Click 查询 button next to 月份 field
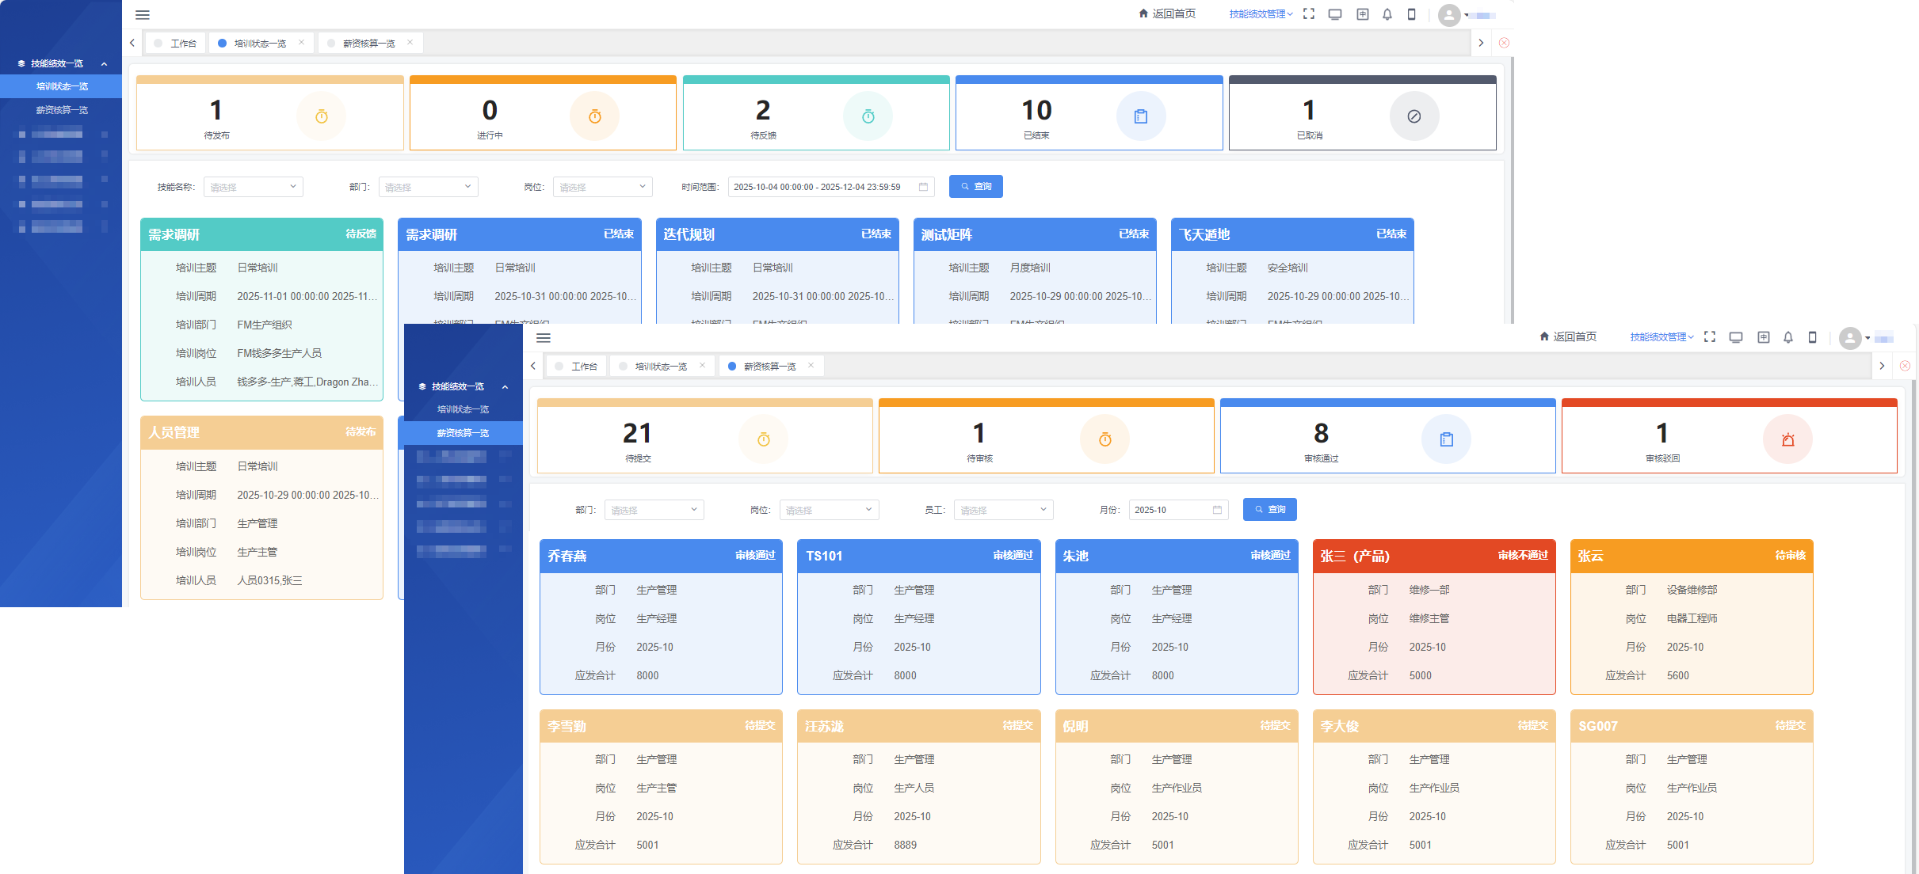This screenshot has height=874, width=1919. 1269,510
